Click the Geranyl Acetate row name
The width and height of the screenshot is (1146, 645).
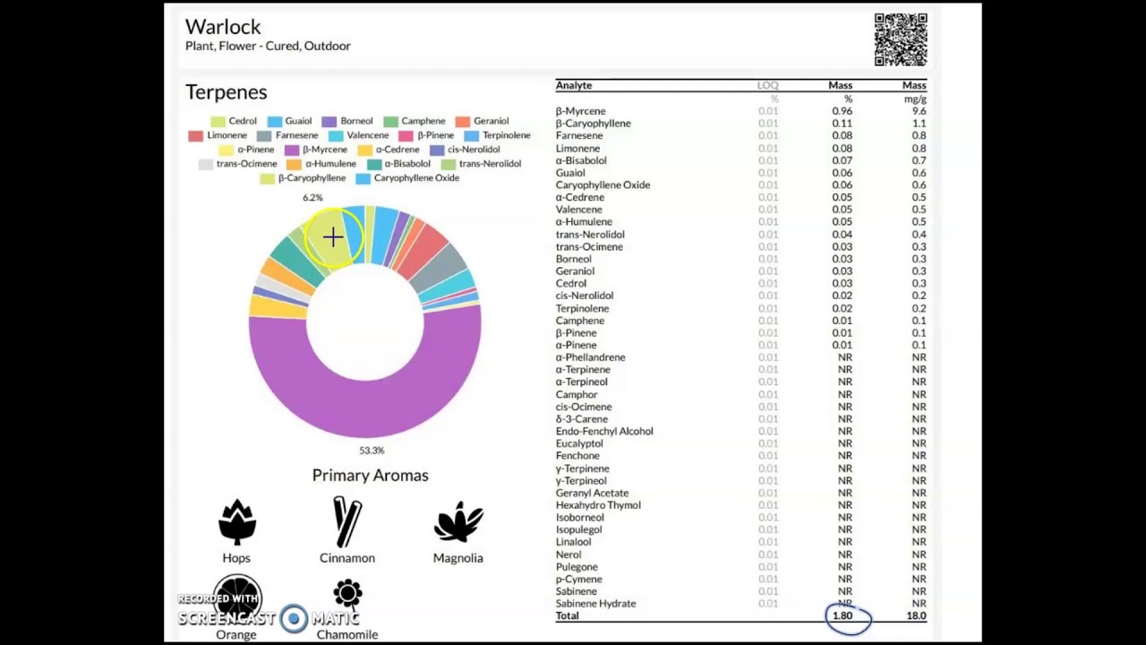click(x=593, y=493)
